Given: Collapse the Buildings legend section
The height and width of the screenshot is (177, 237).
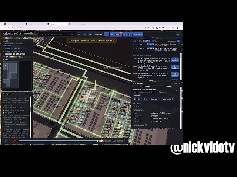Looking at the screenshot, I should [7, 105].
